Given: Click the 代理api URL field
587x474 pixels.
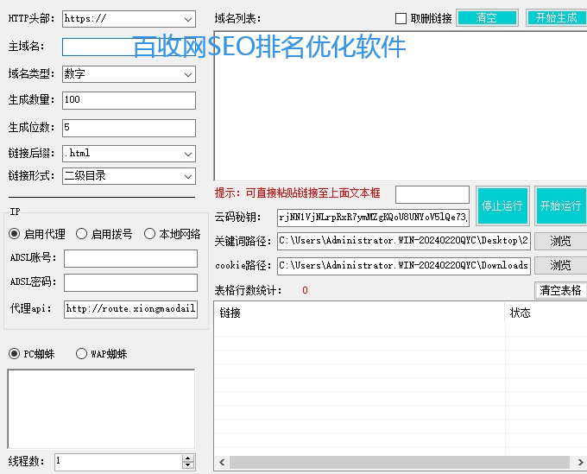Looking at the screenshot, I should [x=130, y=309].
